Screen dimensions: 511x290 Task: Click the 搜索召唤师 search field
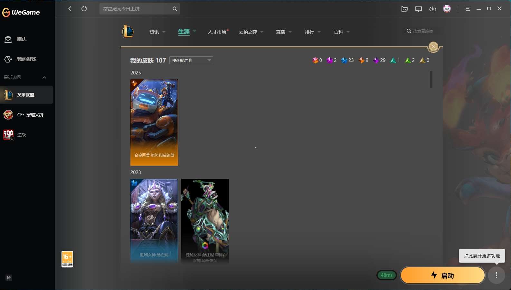422,31
